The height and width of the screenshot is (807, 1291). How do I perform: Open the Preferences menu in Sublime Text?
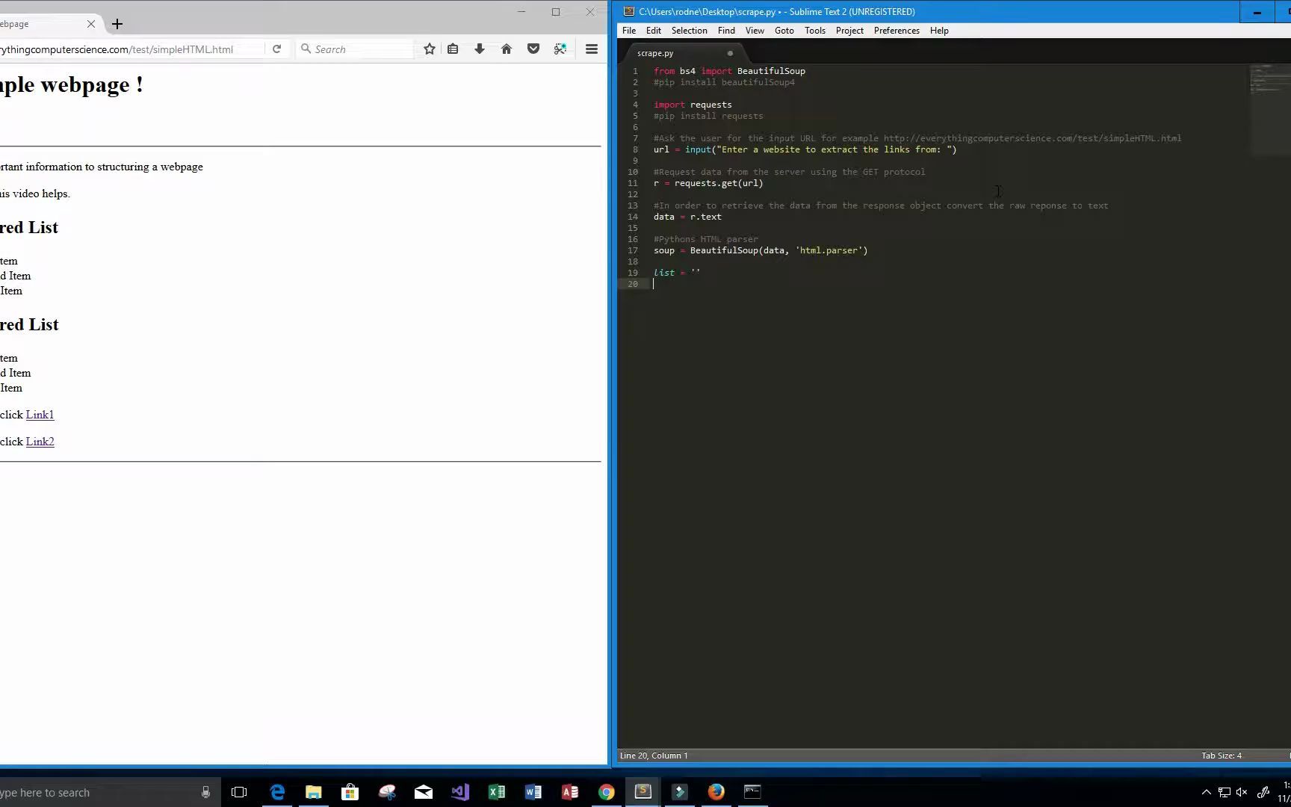pos(896,30)
